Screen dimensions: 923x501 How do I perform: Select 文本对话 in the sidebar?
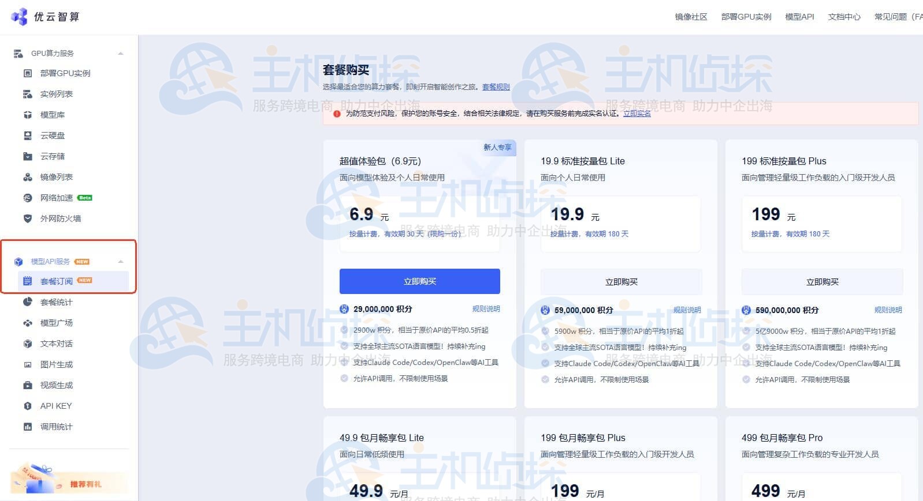pyautogui.click(x=57, y=344)
